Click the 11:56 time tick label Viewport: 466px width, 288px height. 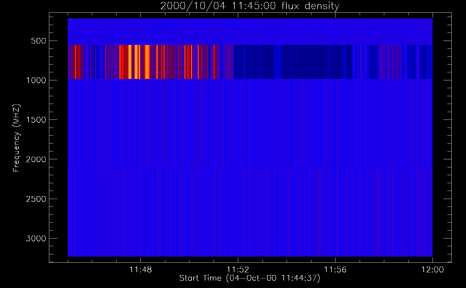point(335,270)
